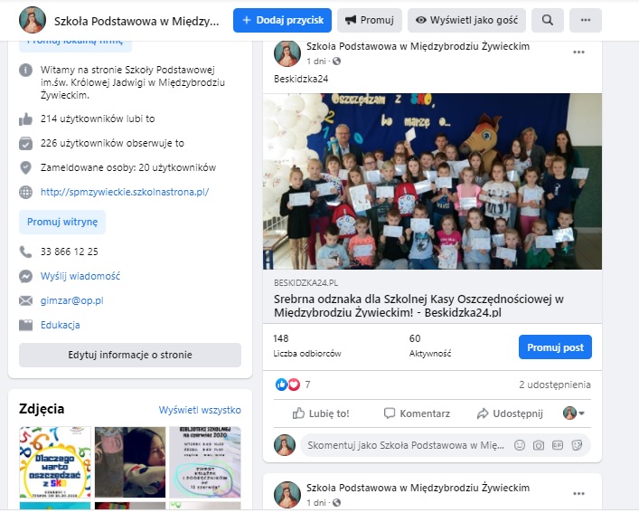Viewport: 639px width, 513px height.
Task: Click the emoji smiley icon in comment box
Action: pos(520,445)
